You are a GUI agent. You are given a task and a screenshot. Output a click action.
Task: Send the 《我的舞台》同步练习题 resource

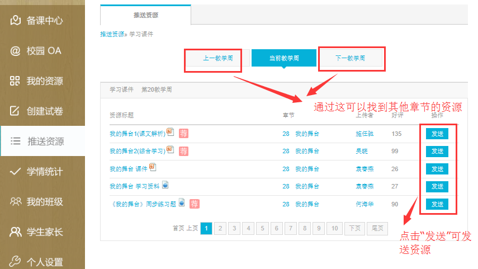(x=437, y=204)
